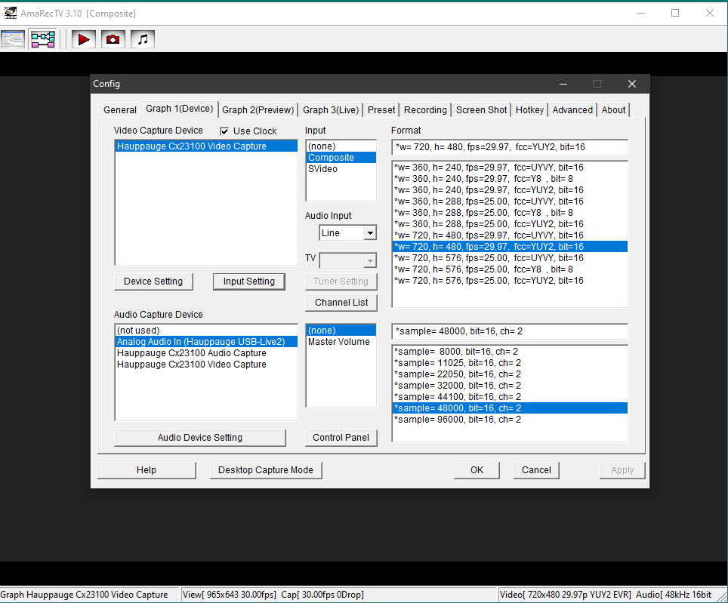
Task: Click the graph filter toolbar icon
Action: (43, 39)
